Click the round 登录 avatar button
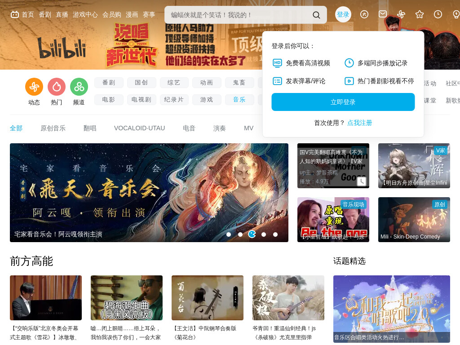 343,14
